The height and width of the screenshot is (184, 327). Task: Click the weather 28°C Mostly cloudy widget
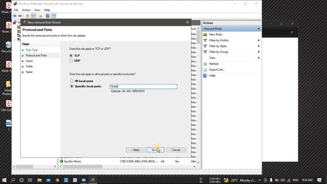(x=240, y=180)
